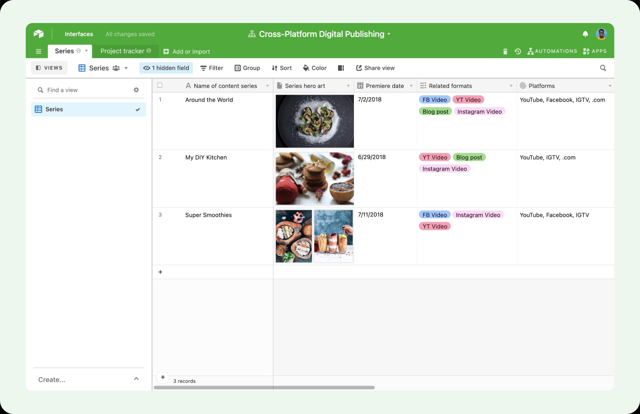640x414 pixels.
Task: Open the tables hamburger menu
Action: point(39,51)
